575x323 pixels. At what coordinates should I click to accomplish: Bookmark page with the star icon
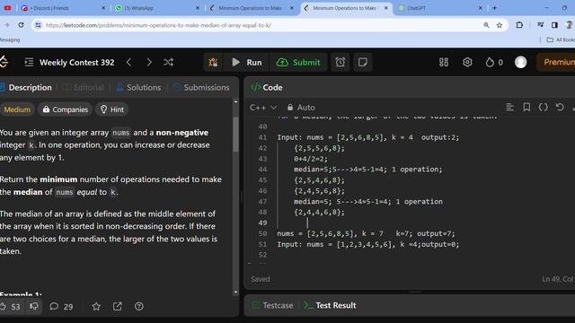click(x=500, y=25)
